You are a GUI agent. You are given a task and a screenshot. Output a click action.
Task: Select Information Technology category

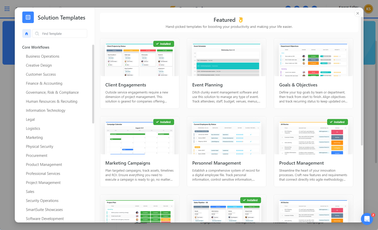[46, 110]
